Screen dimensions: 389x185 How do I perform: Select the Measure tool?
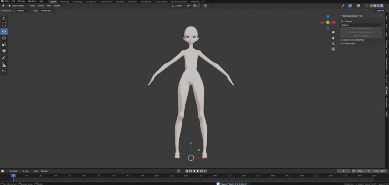(4, 65)
